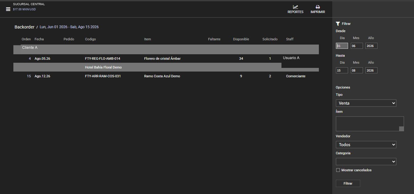Click the Hasta Dia field showing 15

[342, 70]
